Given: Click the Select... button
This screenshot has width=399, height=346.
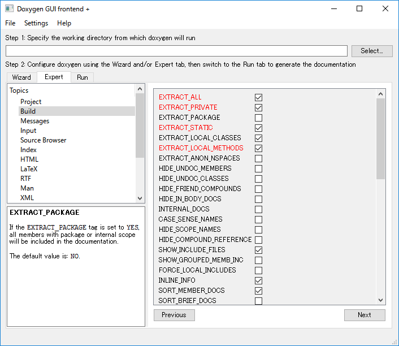Looking at the screenshot, I should pos(372,51).
